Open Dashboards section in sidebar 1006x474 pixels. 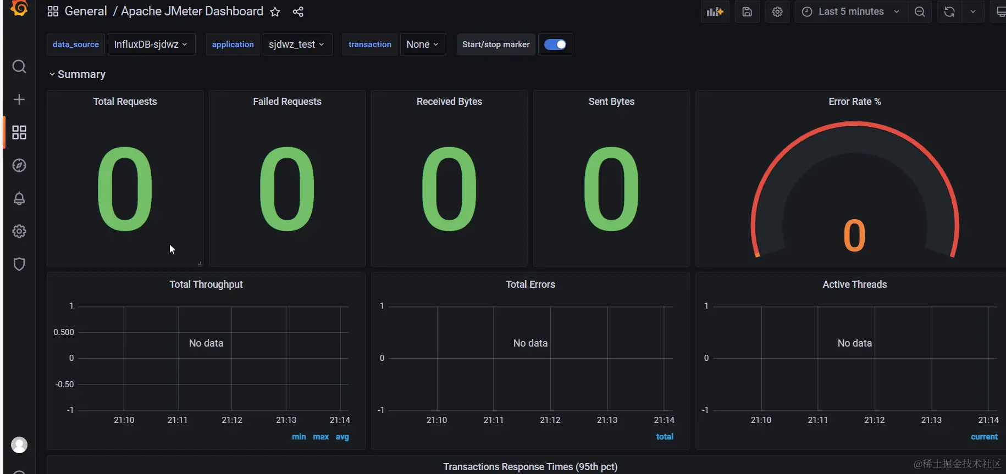[x=19, y=132]
